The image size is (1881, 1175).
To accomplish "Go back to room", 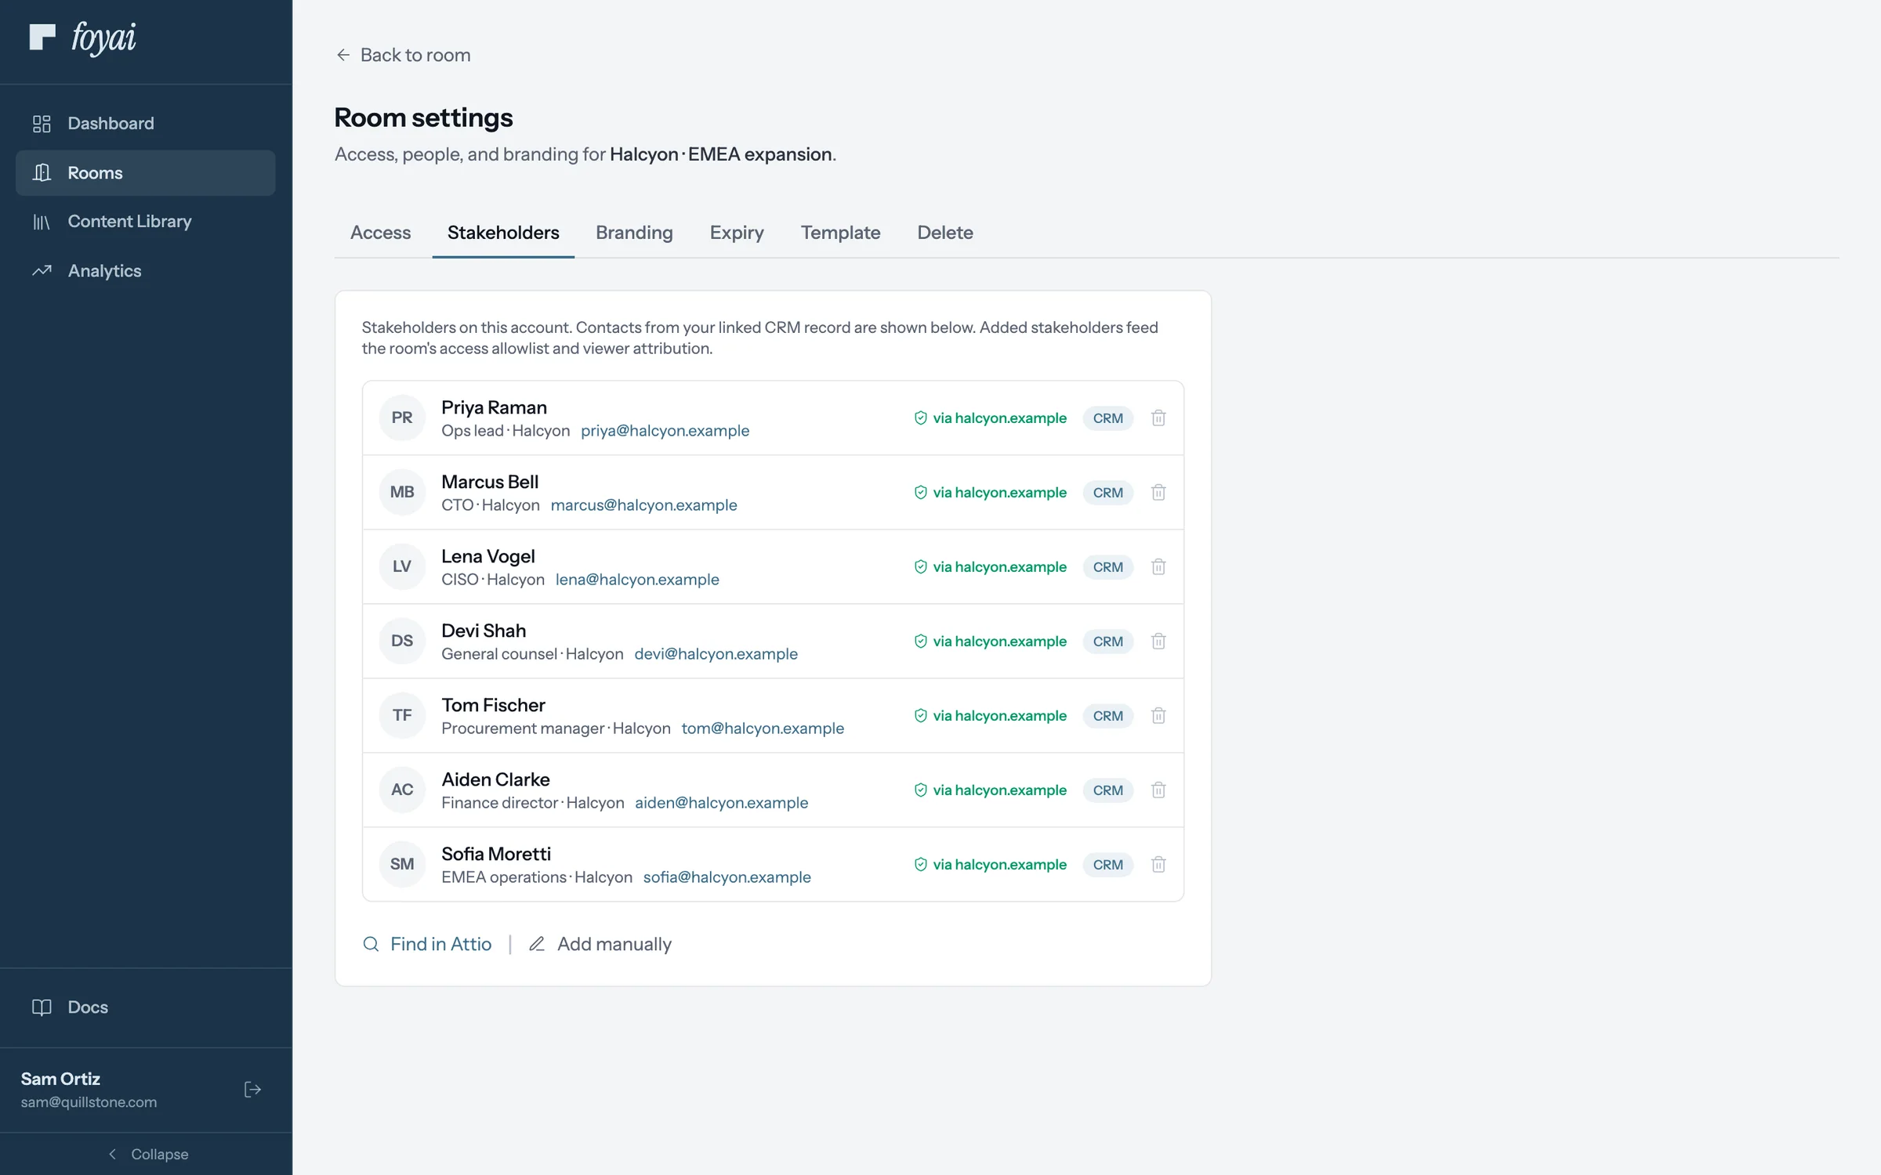I will click(x=404, y=55).
